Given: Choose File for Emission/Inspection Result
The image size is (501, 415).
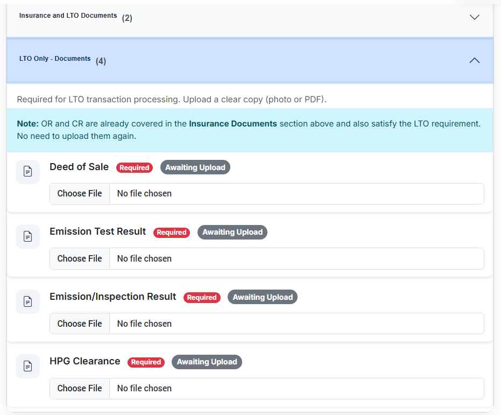Looking at the screenshot, I should point(80,323).
